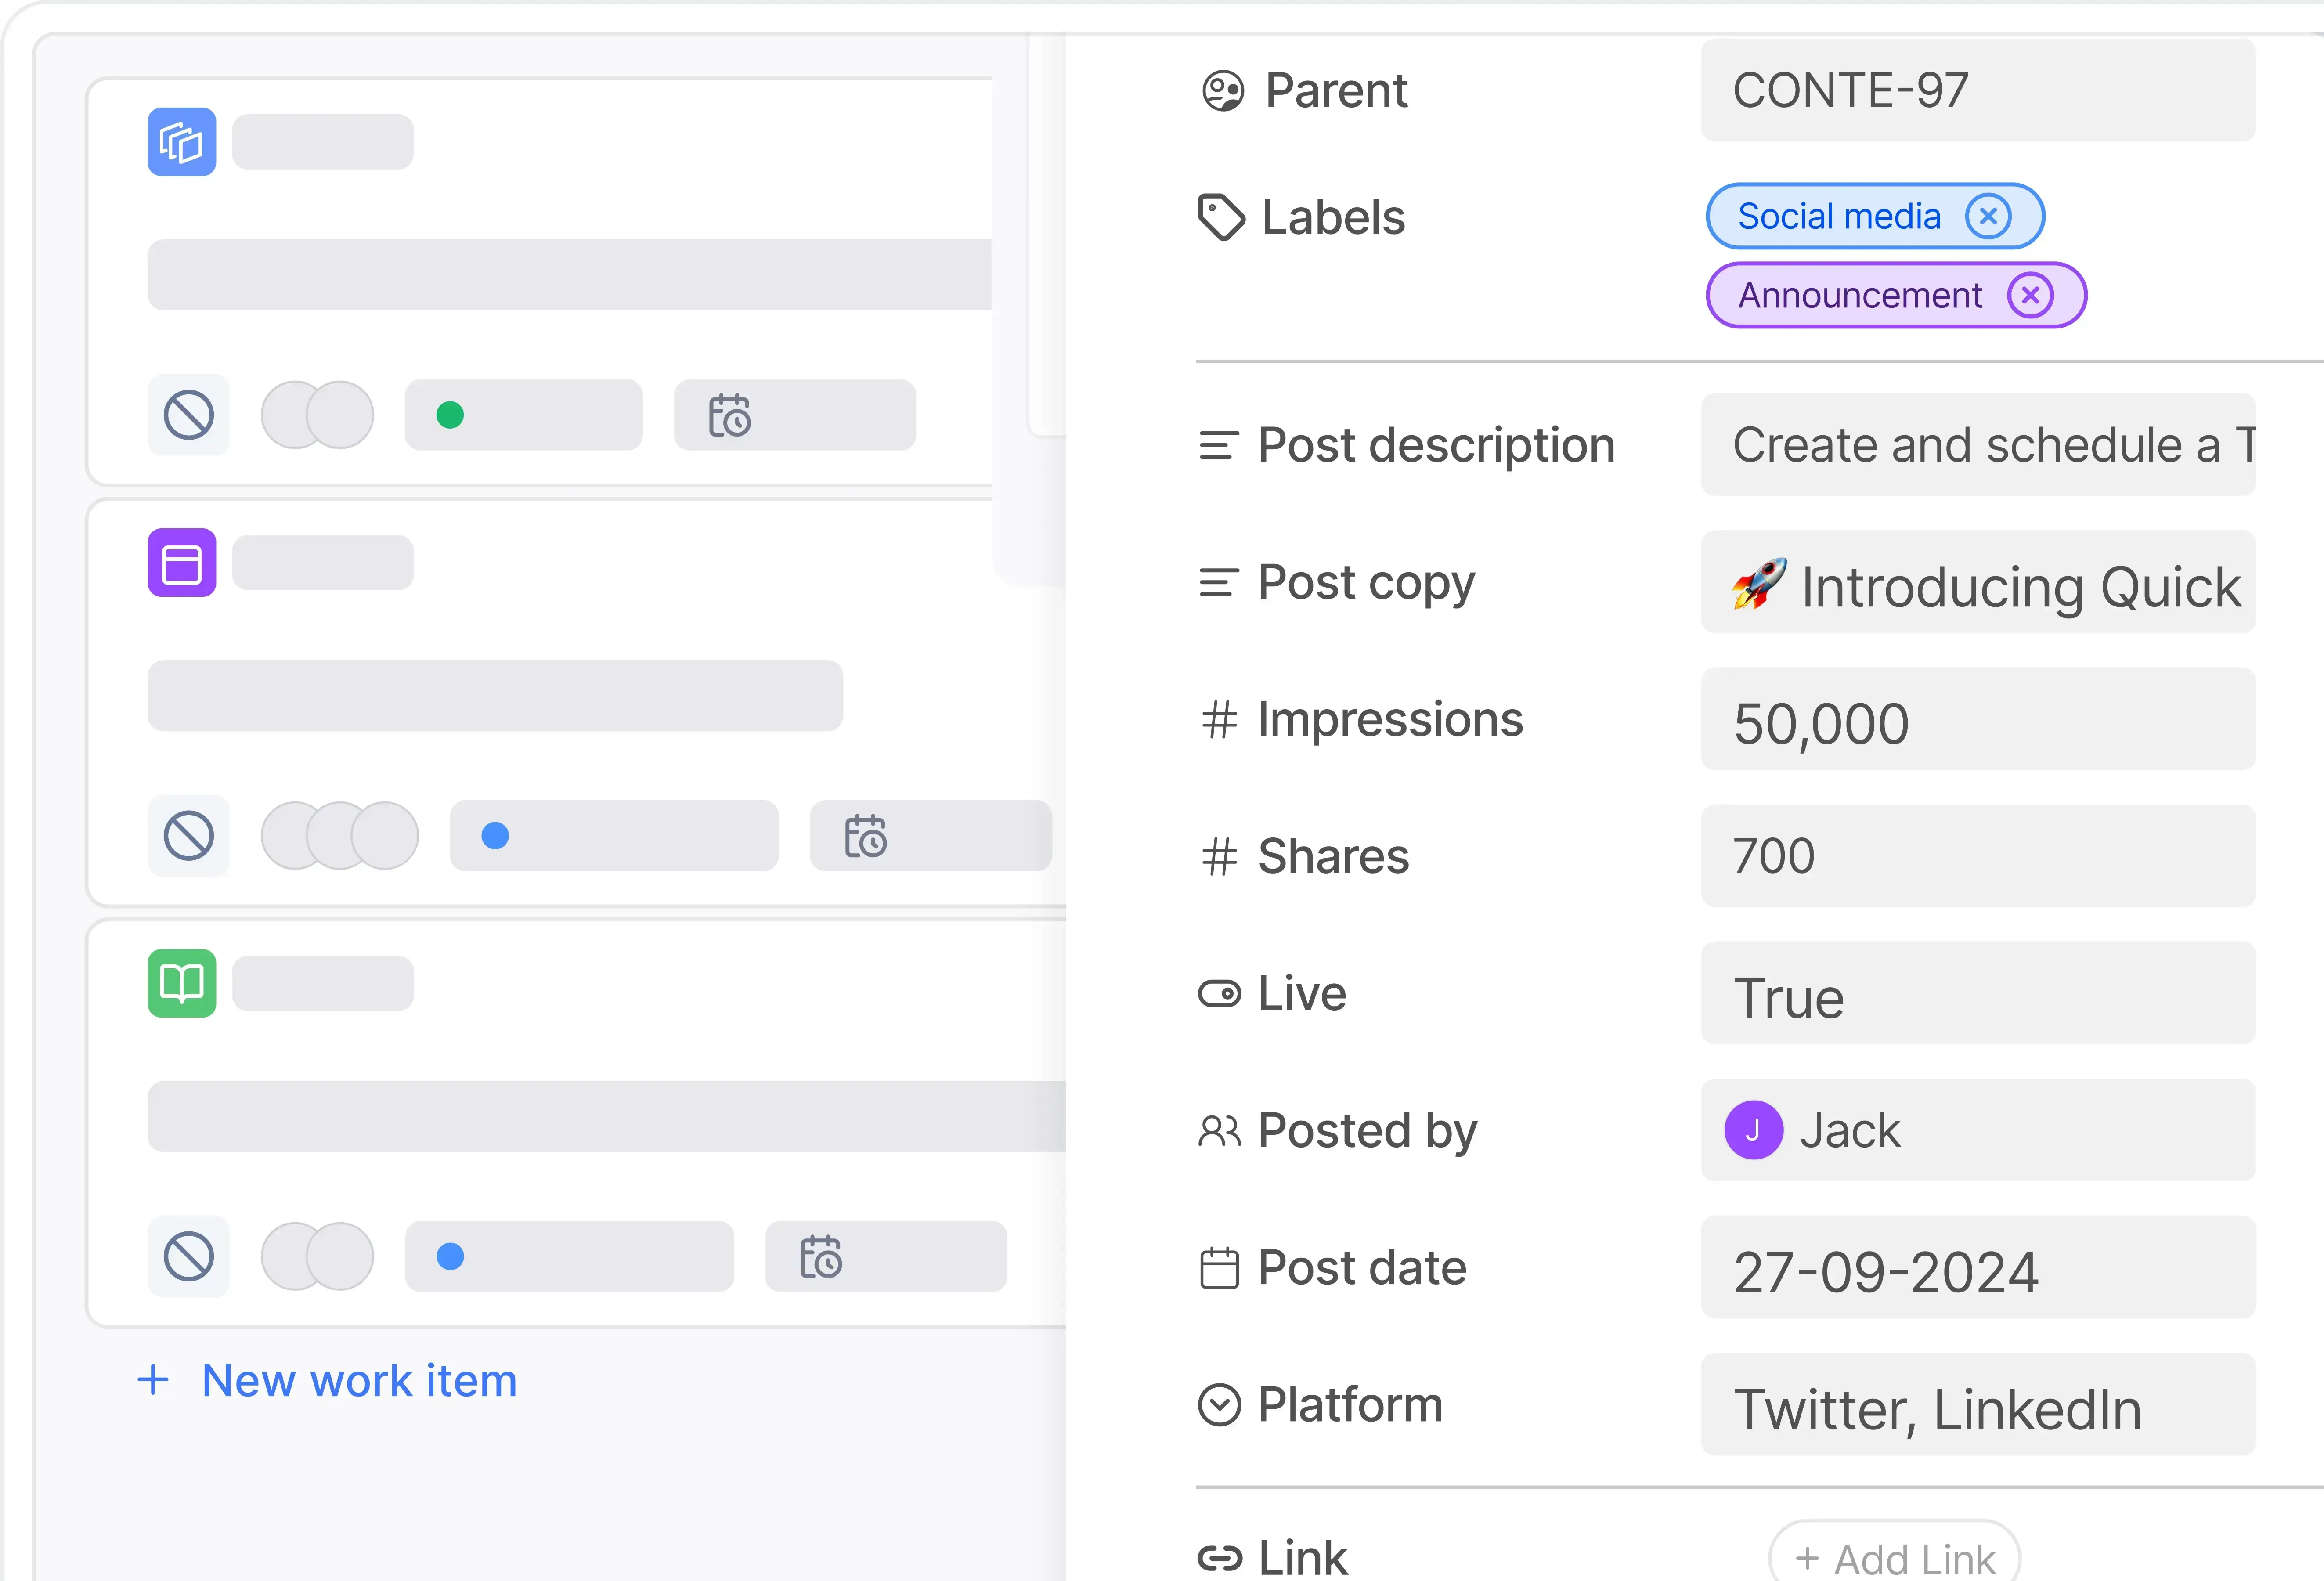The width and height of the screenshot is (2324, 1581).
Task: Open calendar date chip on purple card
Action: (930, 836)
